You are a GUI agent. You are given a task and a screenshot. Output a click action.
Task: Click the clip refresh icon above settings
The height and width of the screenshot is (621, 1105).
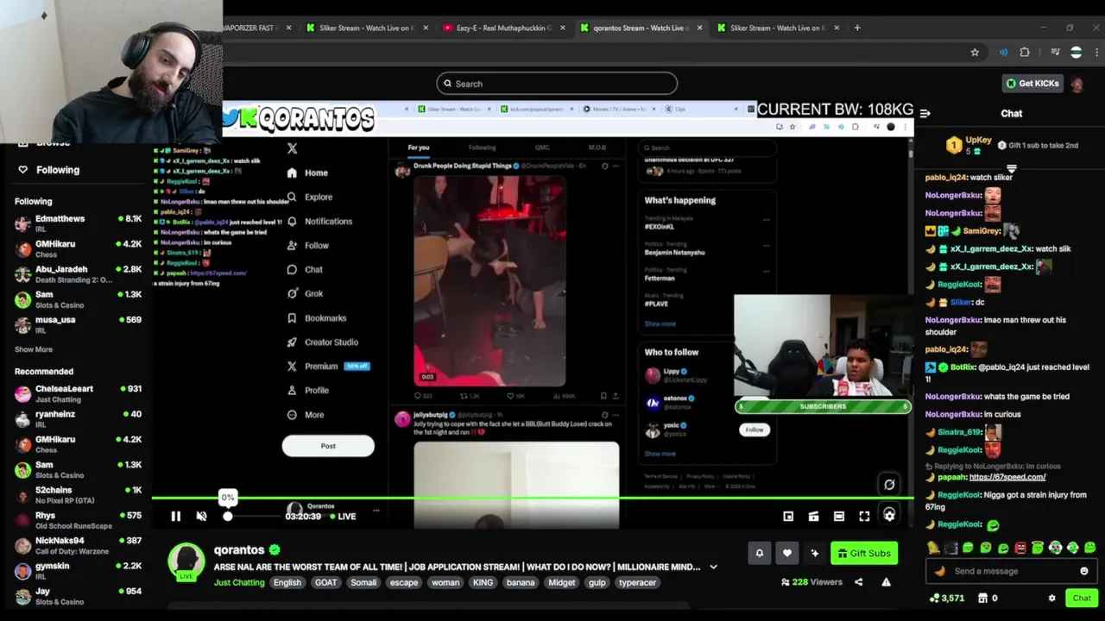pos(889,485)
